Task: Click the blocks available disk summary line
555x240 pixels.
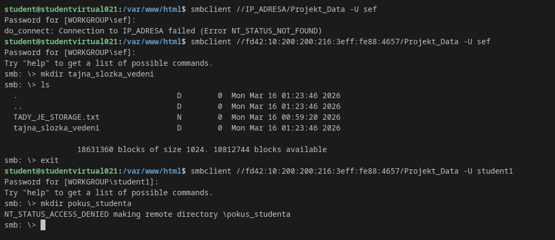Action: (x=202, y=149)
